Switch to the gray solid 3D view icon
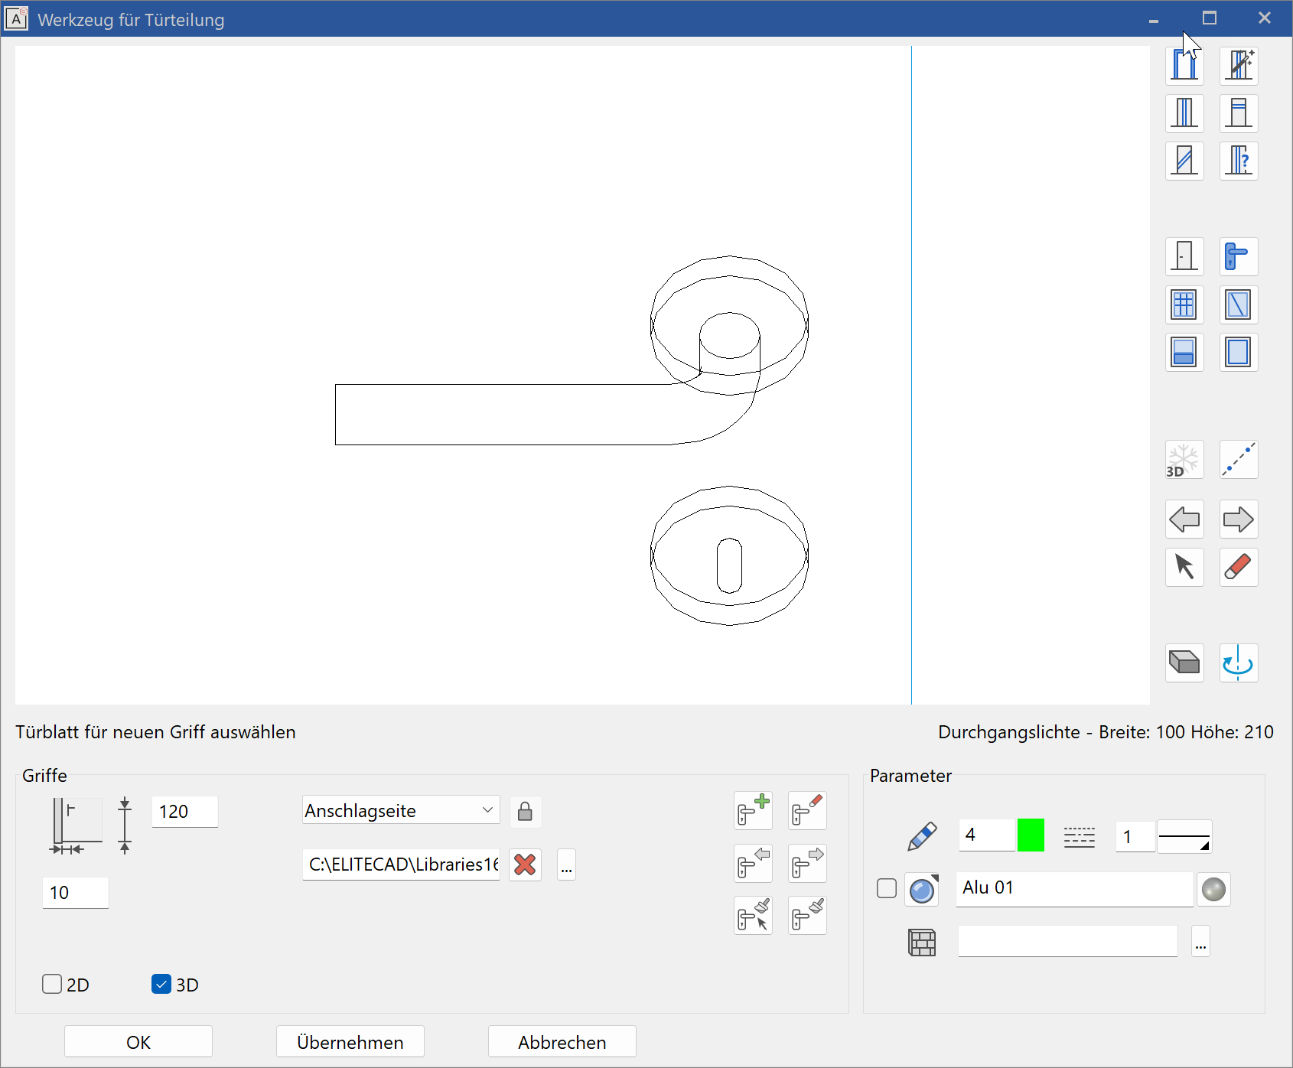 click(1184, 663)
